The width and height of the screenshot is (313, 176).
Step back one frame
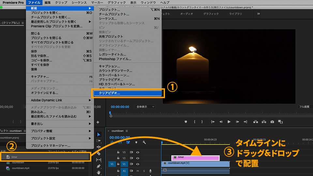click(221, 122)
